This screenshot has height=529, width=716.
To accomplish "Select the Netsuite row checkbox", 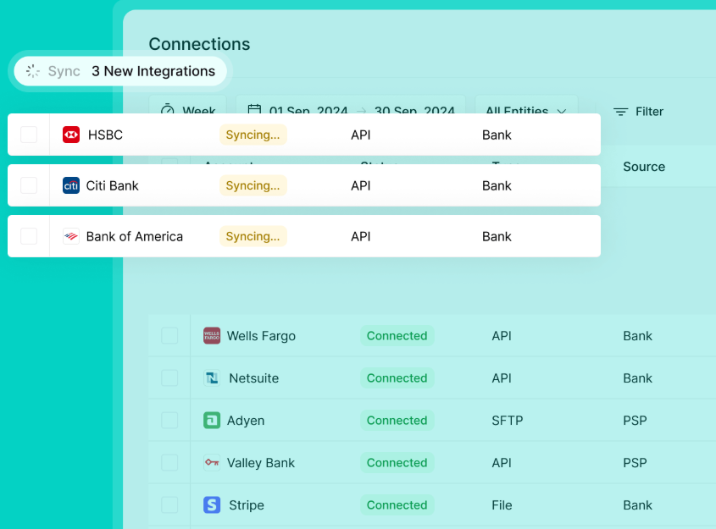I will tap(169, 378).
